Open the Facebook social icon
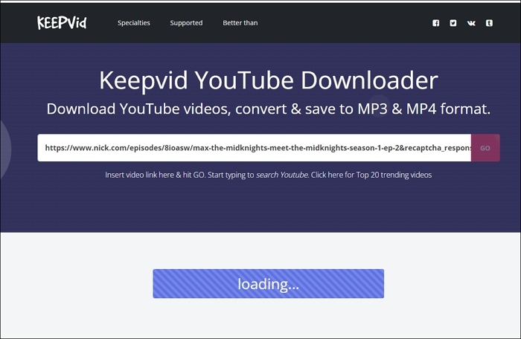 (x=435, y=23)
